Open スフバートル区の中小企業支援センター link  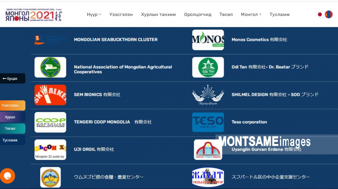(271, 177)
